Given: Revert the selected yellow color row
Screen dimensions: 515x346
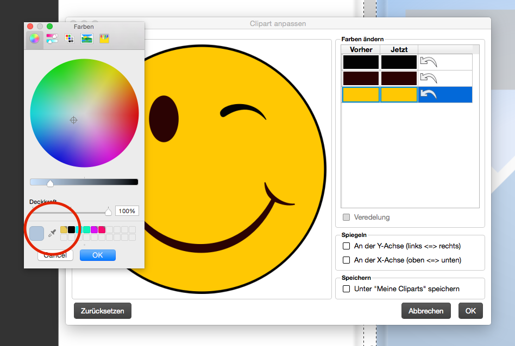Looking at the screenshot, I should pos(429,94).
